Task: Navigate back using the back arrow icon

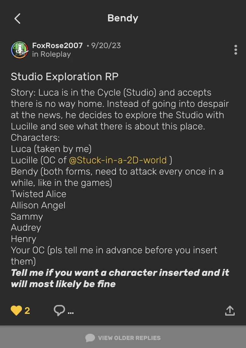Action: (x=17, y=18)
